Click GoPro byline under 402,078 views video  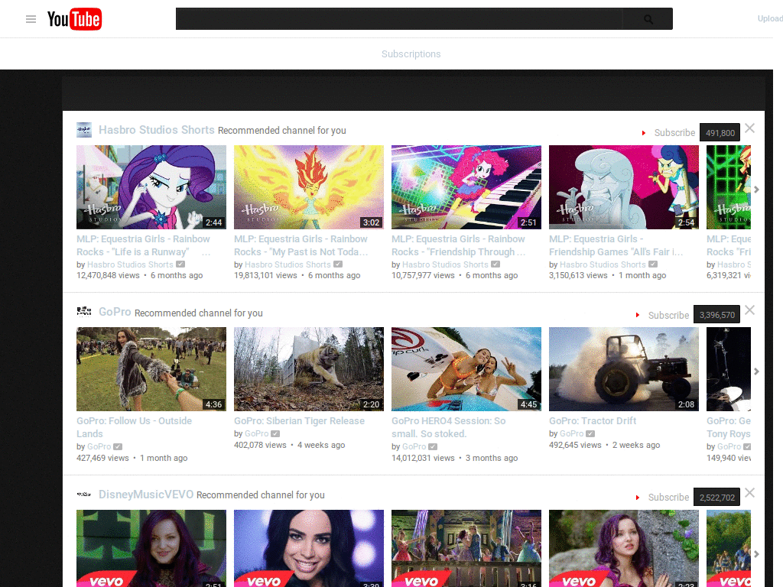click(x=257, y=434)
